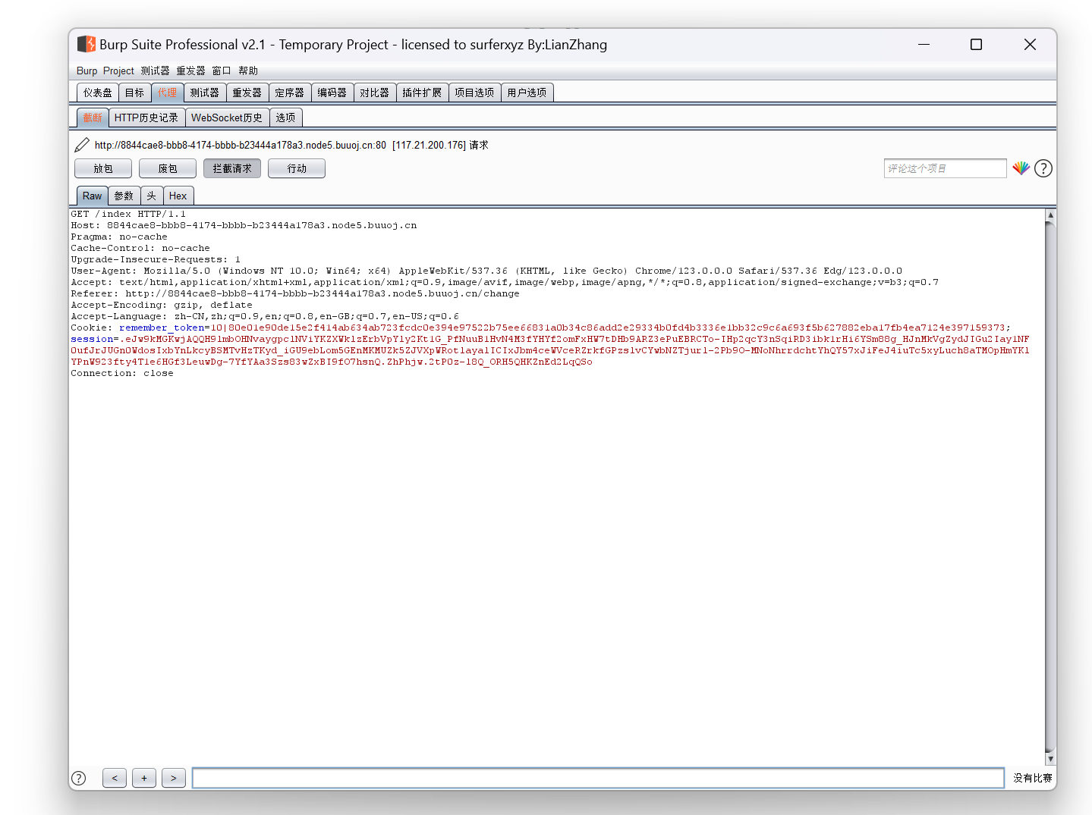The image size is (1092, 815).
Task: Click the 废包 drop button
Action: point(168,168)
